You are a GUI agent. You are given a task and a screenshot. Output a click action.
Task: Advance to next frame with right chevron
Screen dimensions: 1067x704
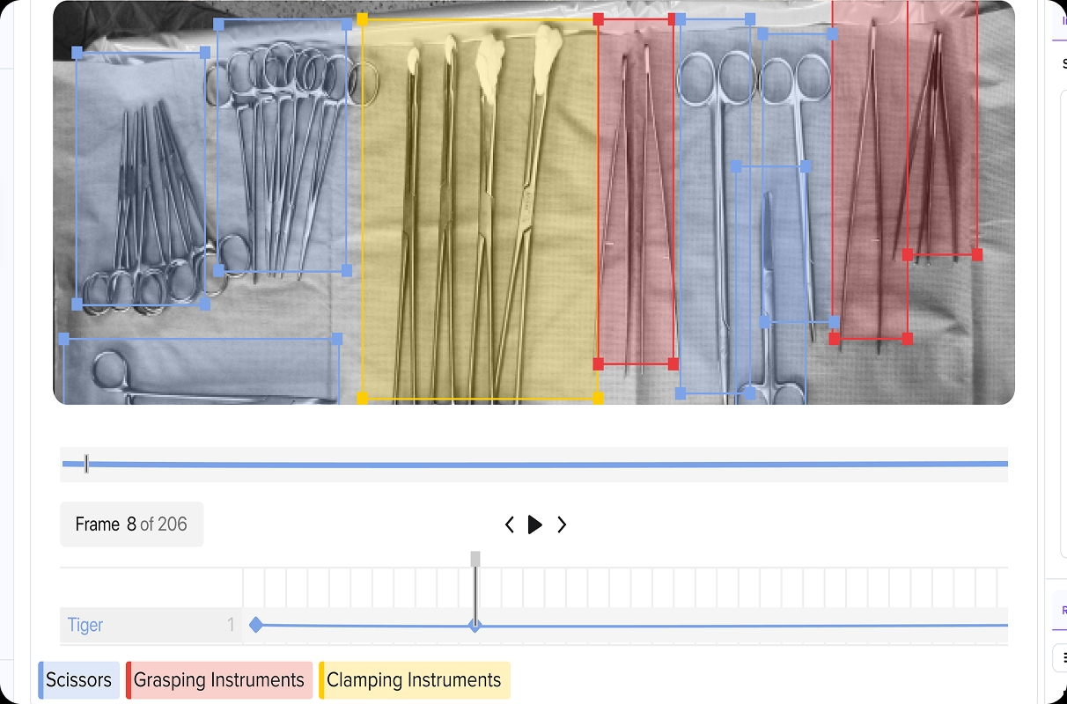pyautogui.click(x=562, y=524)
